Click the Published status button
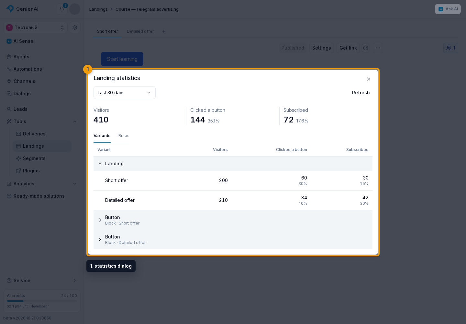Viewport: 466px width, 324px height. coord(293,48)
